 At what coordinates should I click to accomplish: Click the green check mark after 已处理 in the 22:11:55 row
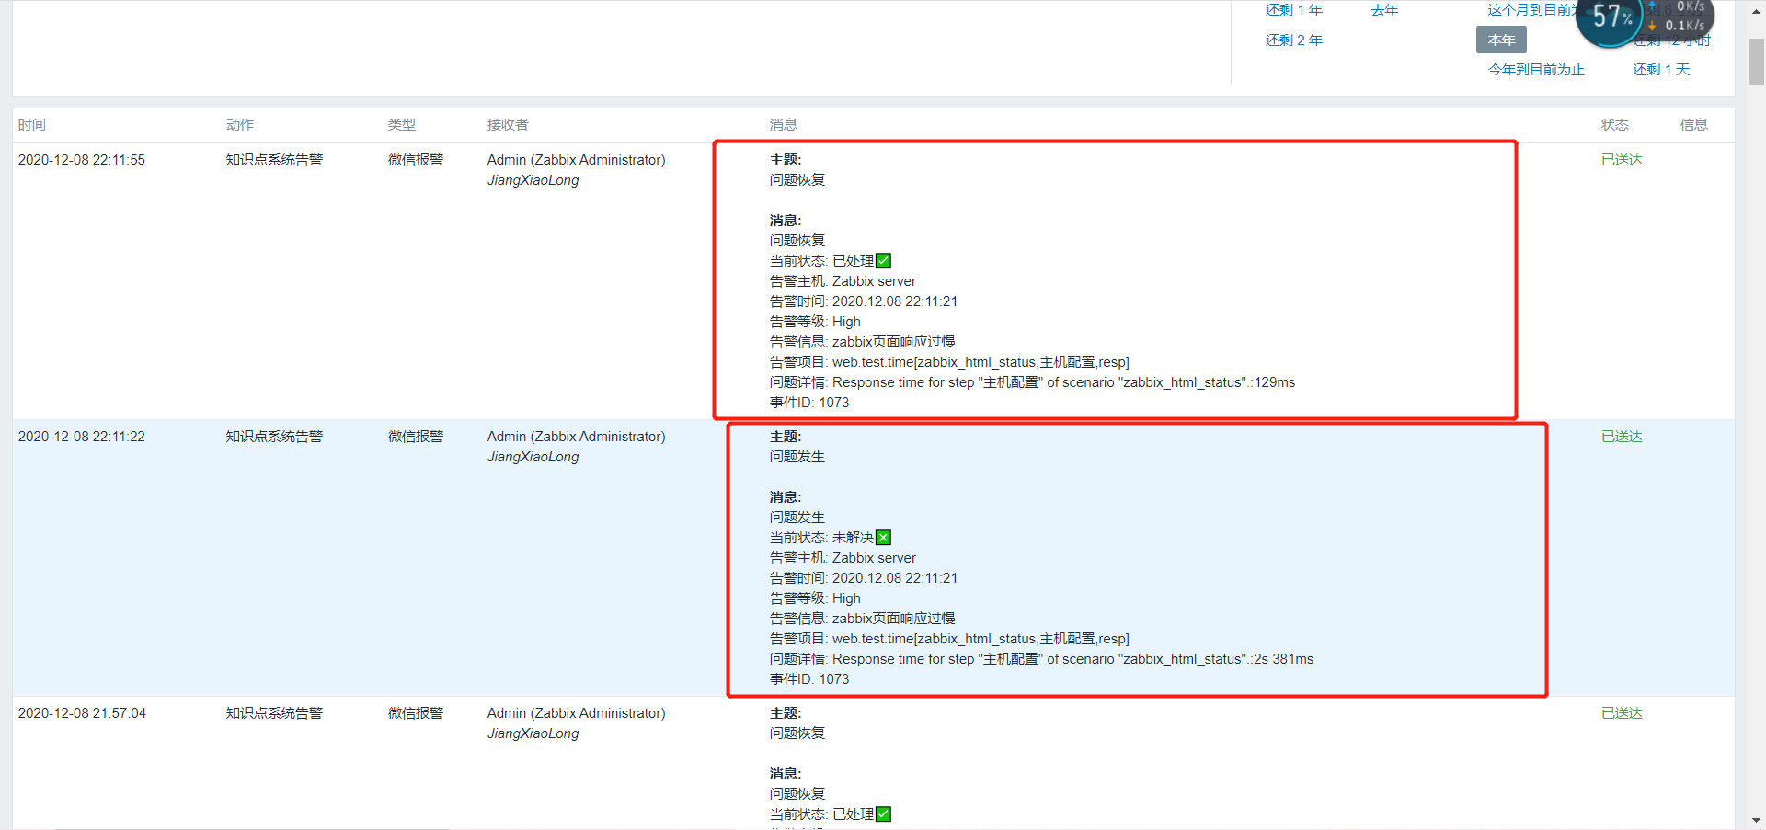click(x=884, y=261)
